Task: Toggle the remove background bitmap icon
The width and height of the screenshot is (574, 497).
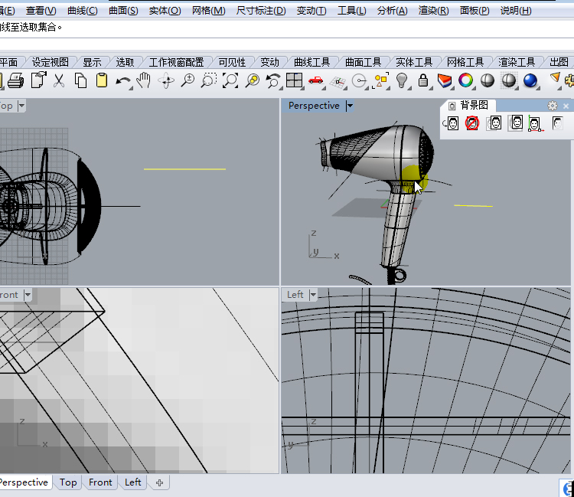Action: click(x=472, y=123)
